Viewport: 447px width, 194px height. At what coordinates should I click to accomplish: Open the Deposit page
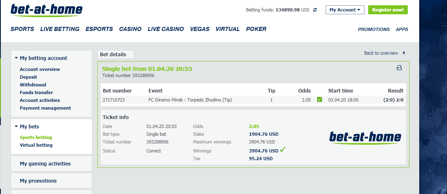click(x=29, y=77)
